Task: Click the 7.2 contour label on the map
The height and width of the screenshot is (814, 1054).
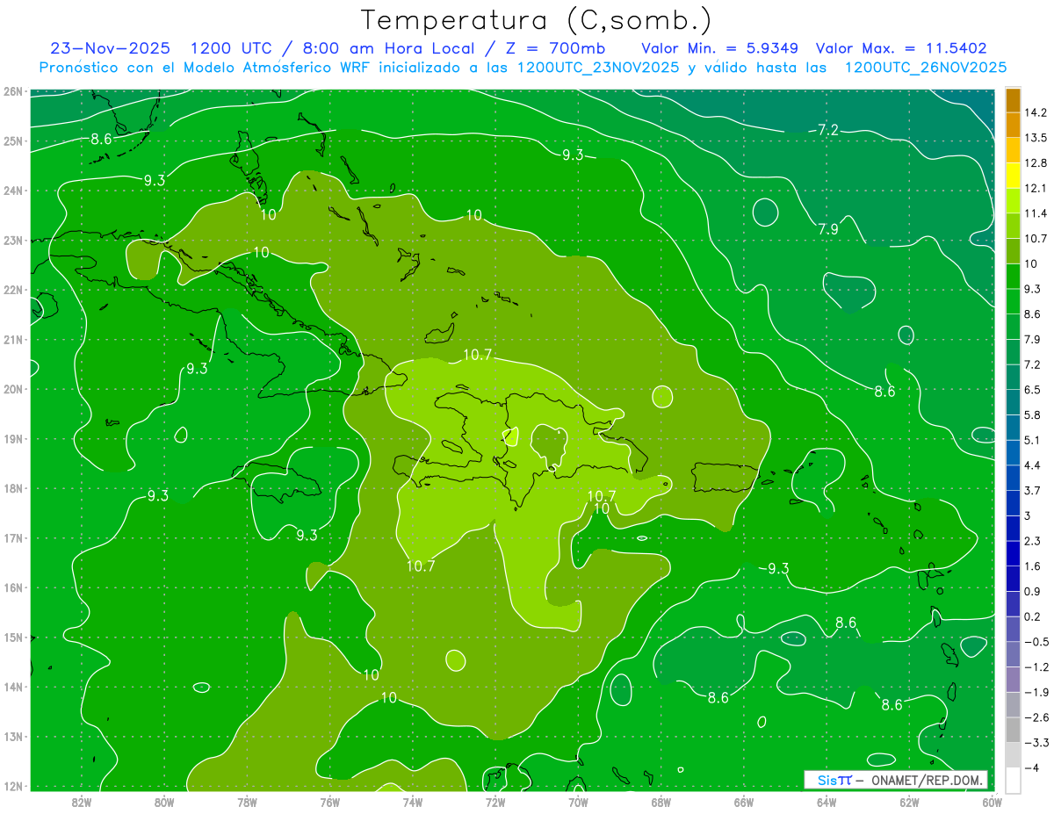Action: coord(828,130)
